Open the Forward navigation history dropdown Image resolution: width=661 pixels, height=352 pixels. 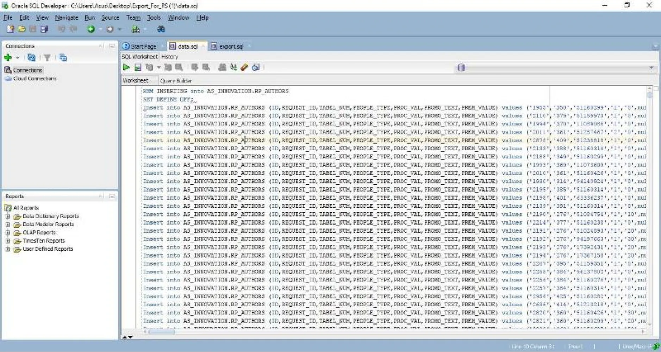click(120, 29)
